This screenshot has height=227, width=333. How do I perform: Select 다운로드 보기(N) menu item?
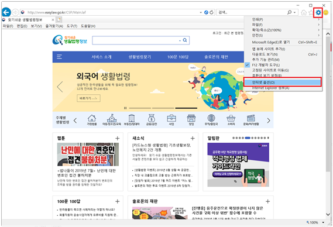click(x=283, y=54)
